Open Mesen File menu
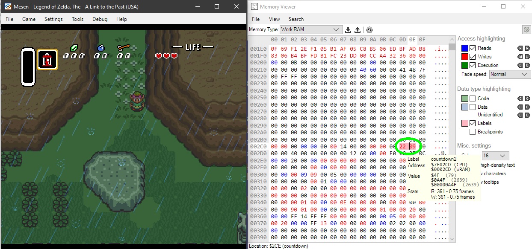 click(x=9, y=19)
